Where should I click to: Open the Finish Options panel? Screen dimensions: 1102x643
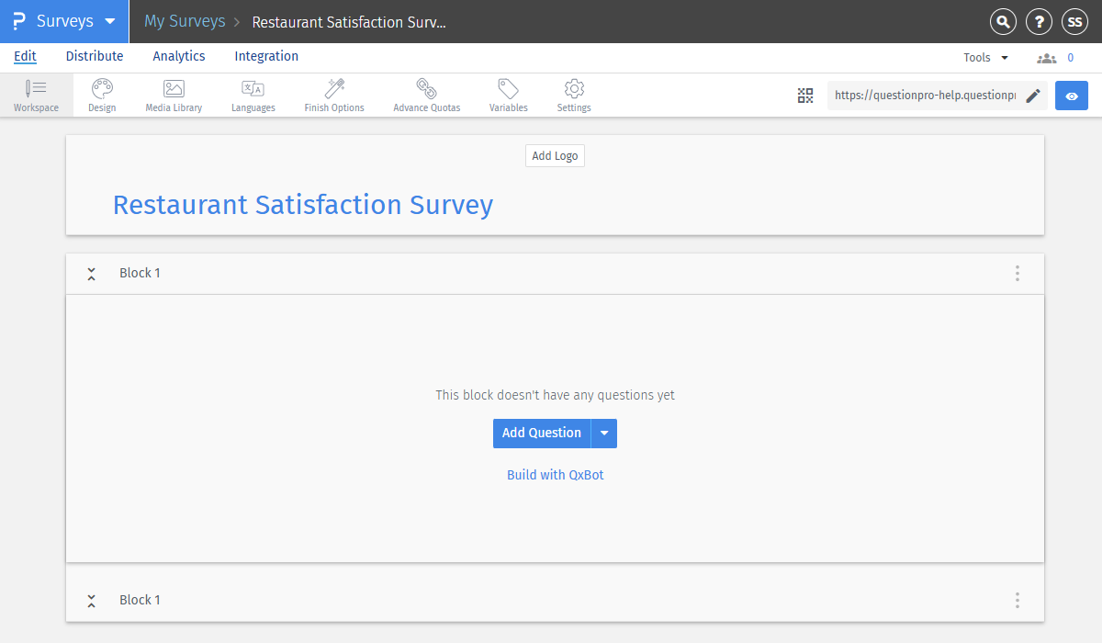[333, 95]
